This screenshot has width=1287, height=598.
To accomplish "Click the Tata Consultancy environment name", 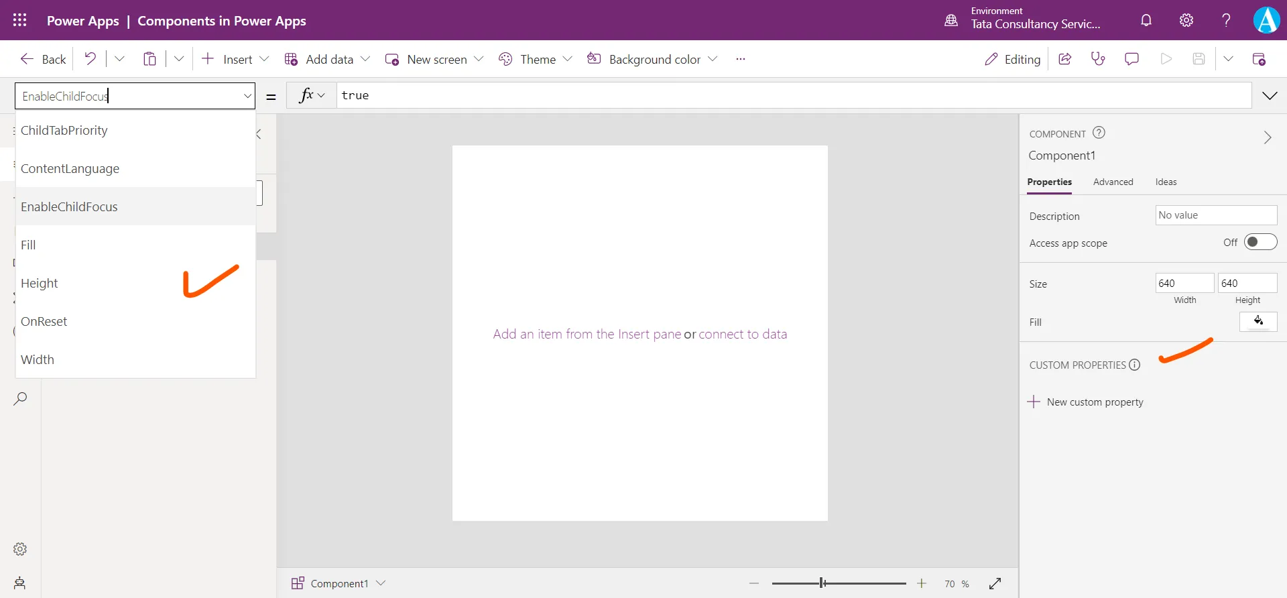I will tap(1036, 24).
